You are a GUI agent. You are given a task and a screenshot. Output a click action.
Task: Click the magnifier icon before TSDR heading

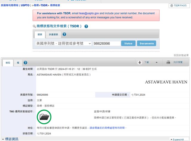(34, 27)
